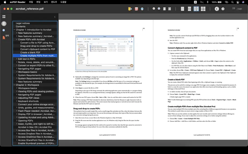248x154 pixels.
Task: Open the Siri icon in menu bar
Action: [x=243, y=2]
